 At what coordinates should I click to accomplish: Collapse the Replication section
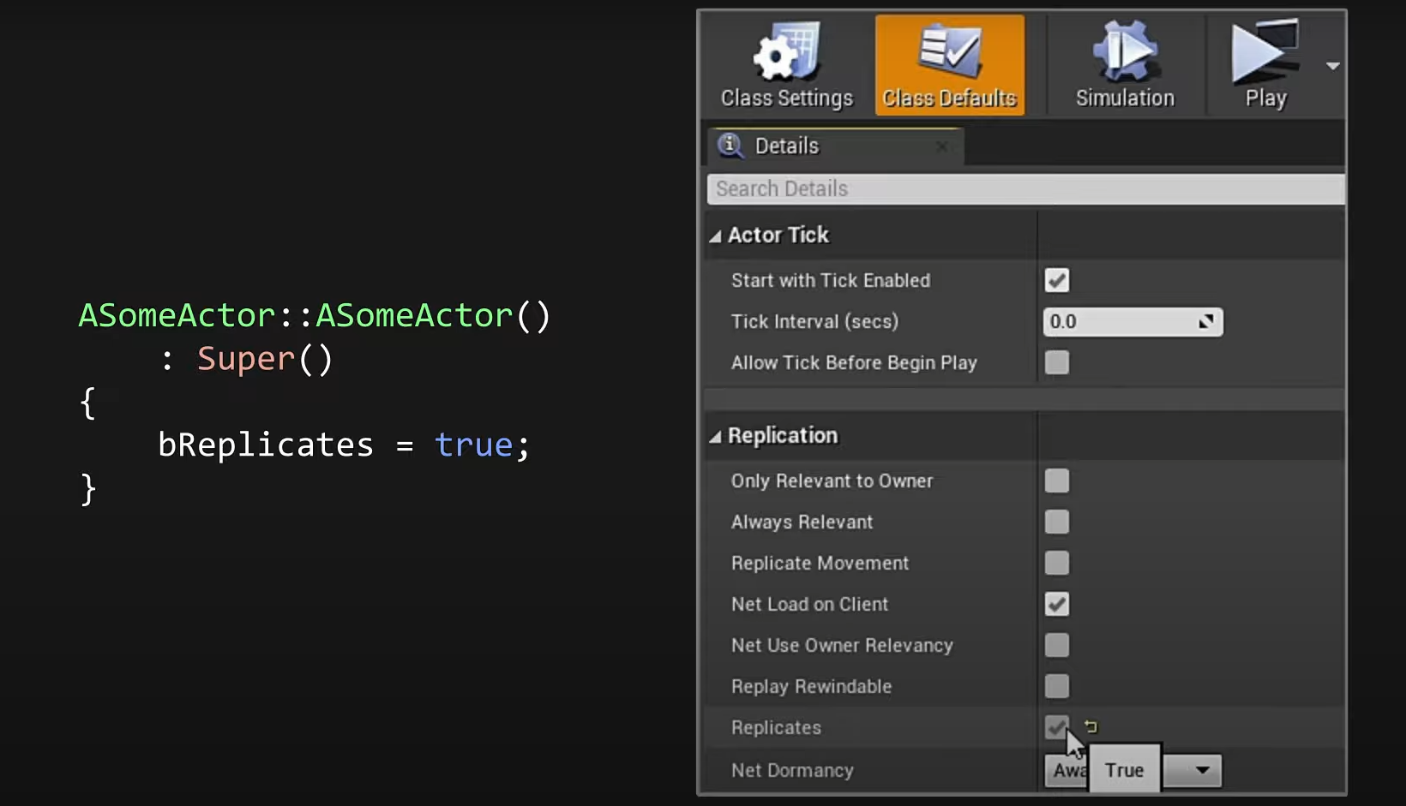click(x=715, y=437)
